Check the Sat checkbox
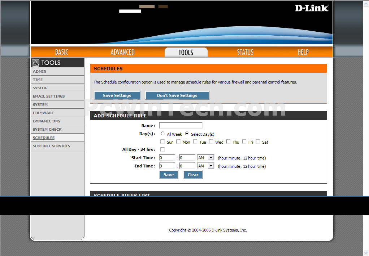Screen dimensions: 369x256 tap(258, 142)
